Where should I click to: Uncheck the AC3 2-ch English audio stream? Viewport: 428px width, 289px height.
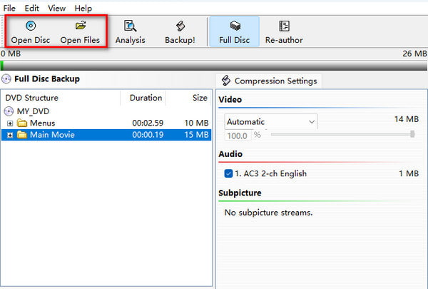228,173
